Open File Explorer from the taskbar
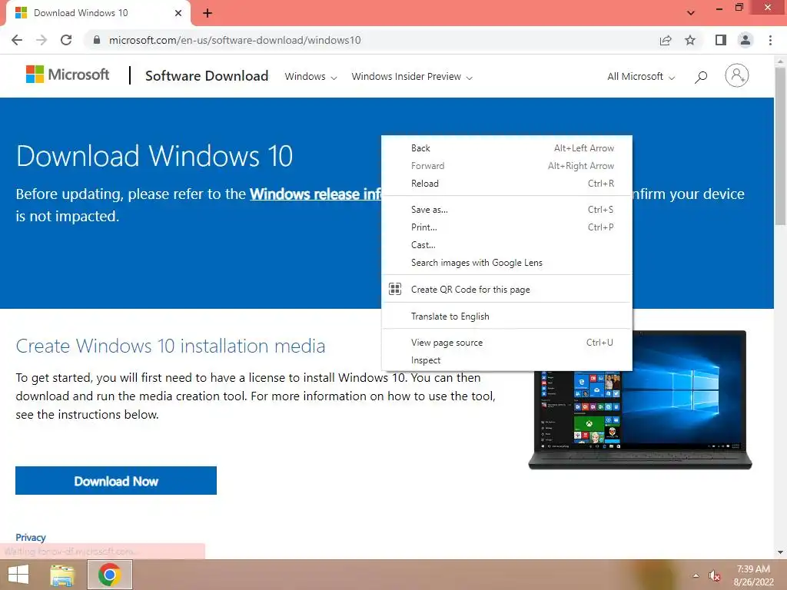This screenshot has height=590, width=787. coord(62,575)
